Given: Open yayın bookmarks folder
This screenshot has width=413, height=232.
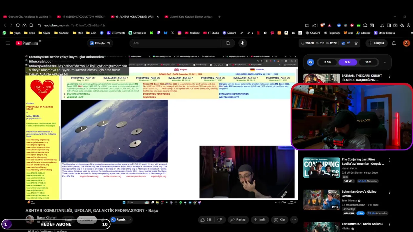Looking at the screenshot, I should [15, 33].
